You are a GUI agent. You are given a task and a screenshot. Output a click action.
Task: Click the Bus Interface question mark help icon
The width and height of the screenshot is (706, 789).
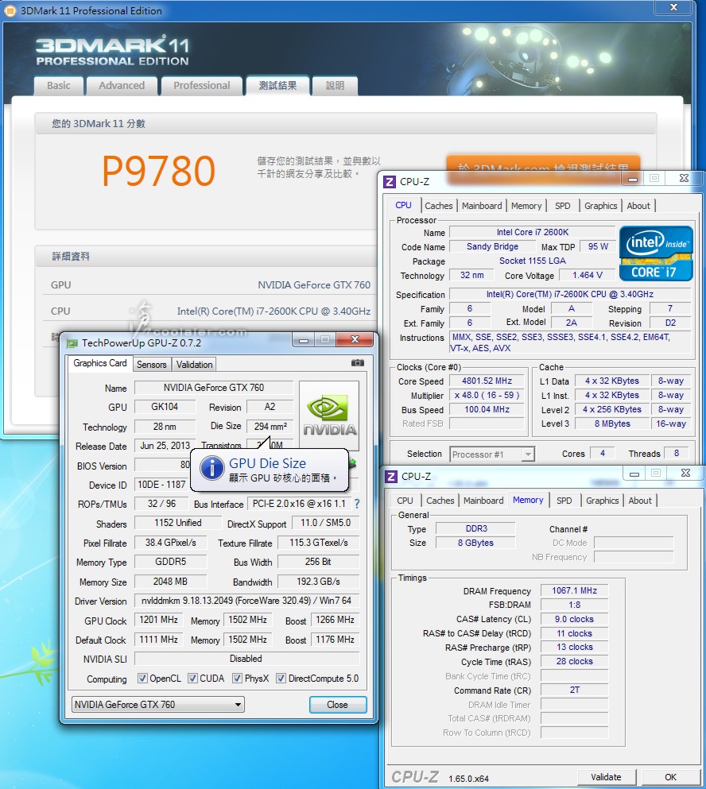click(357, 504)
